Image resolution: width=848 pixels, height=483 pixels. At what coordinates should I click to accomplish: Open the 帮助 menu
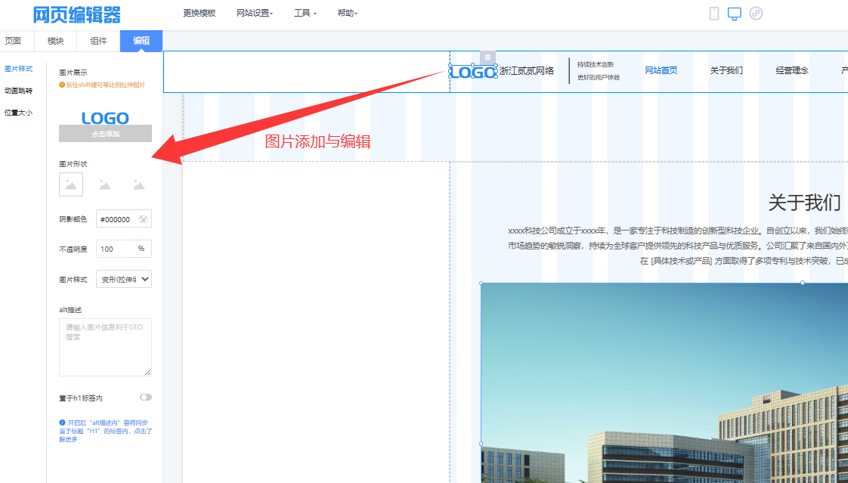tap(348, 14)
